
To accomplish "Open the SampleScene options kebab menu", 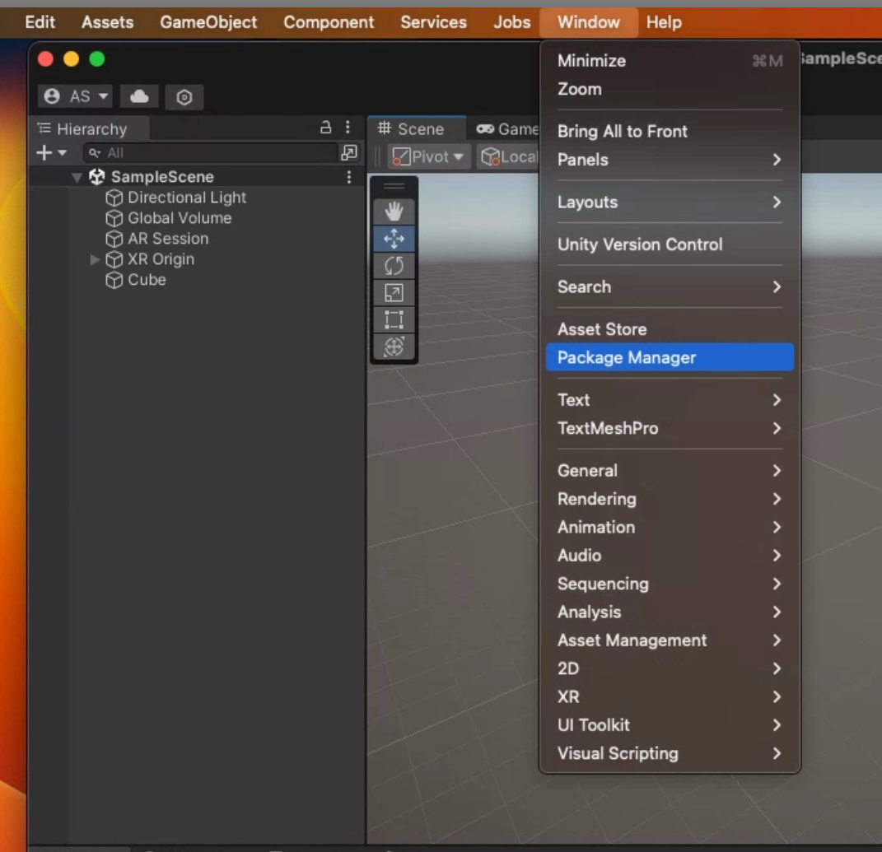I will (349, 177).
